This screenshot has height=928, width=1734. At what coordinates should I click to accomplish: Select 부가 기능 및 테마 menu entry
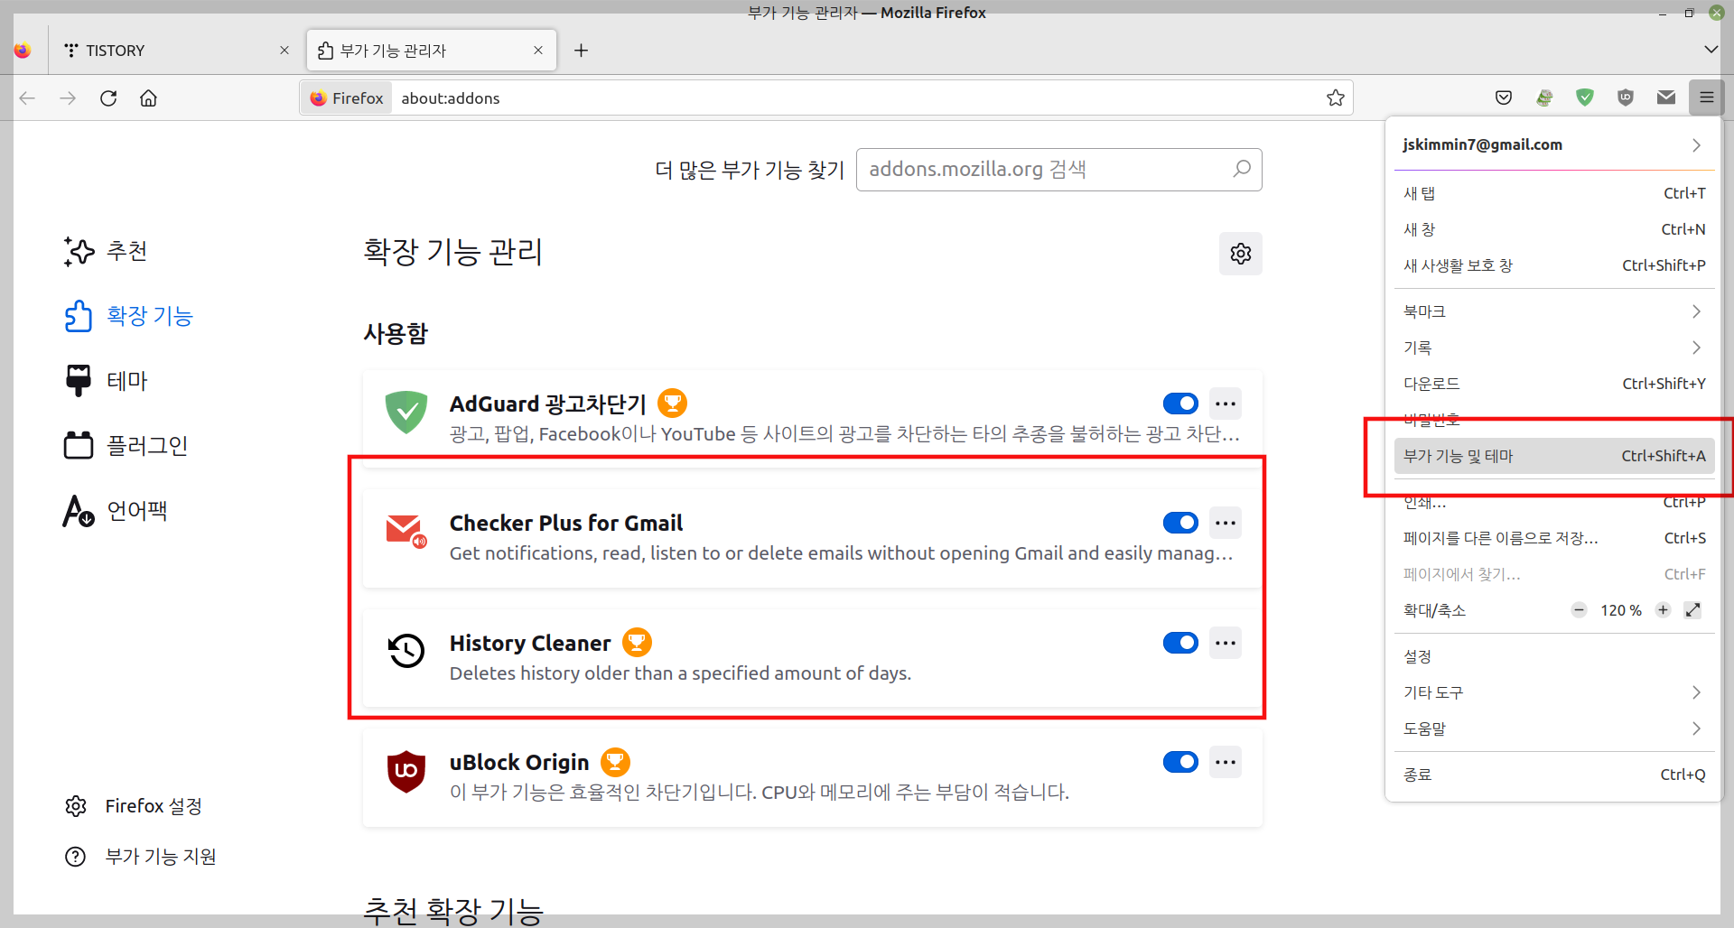point(1552,456)
